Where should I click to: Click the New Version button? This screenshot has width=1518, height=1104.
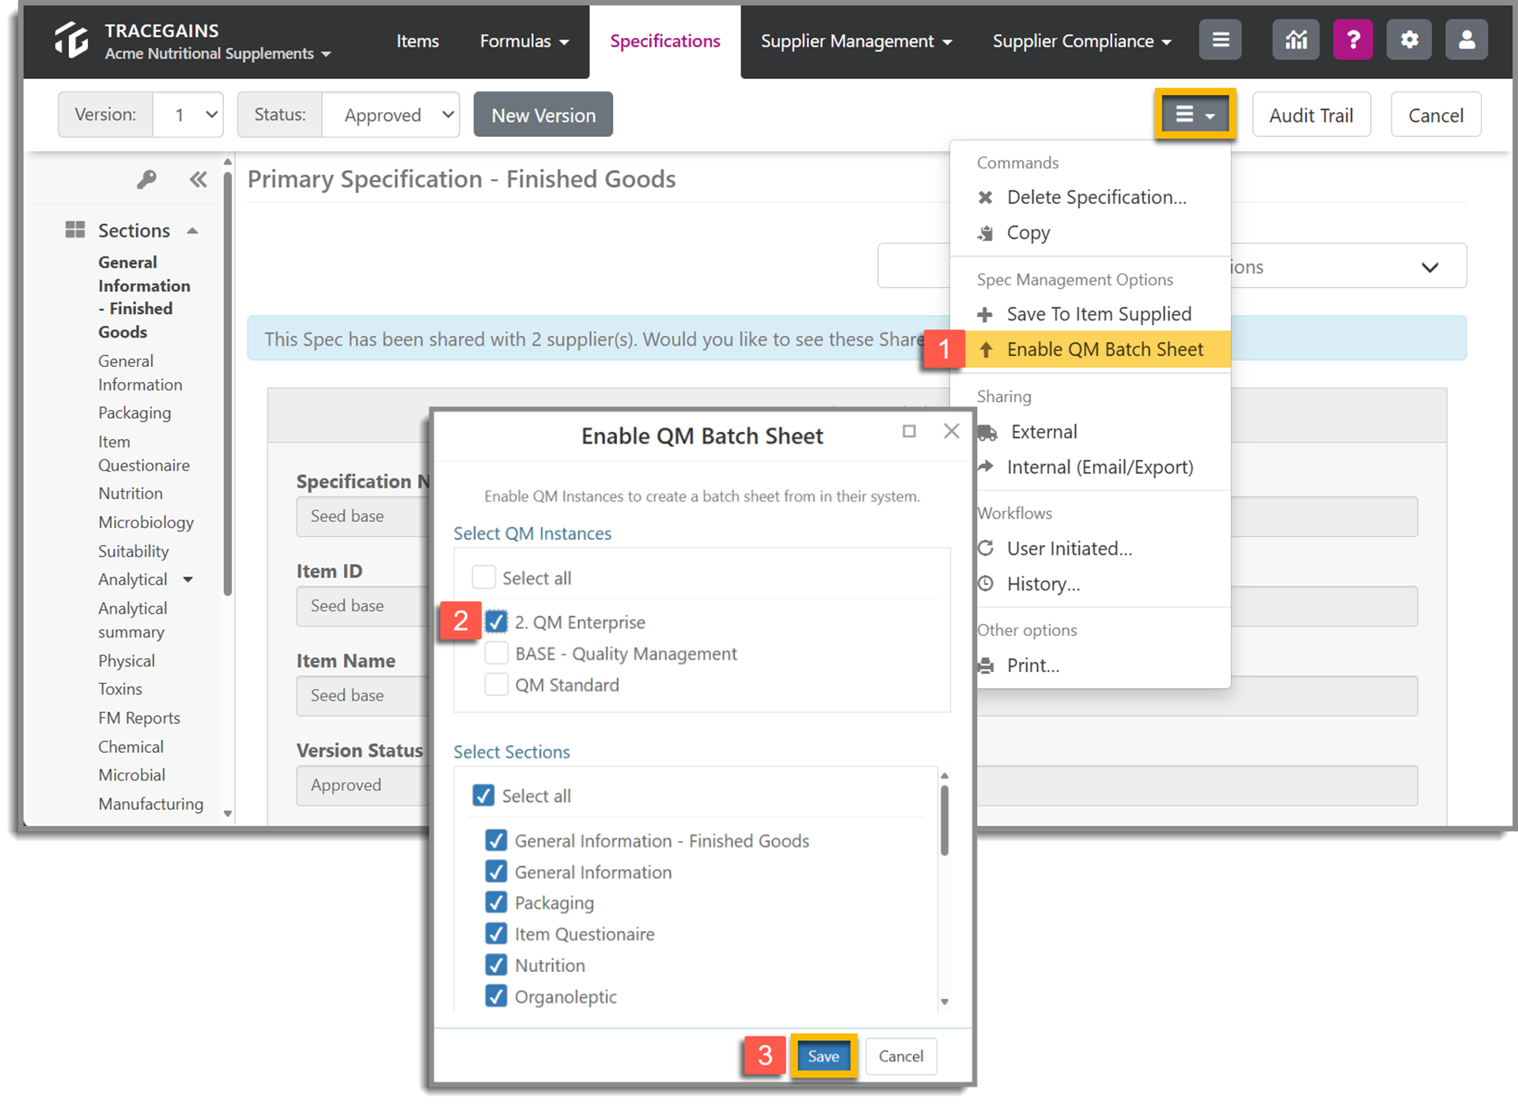tap(543, 114)
